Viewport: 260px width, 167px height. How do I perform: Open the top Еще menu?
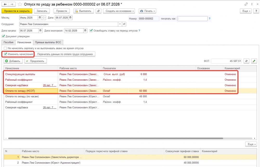(246, 11)
